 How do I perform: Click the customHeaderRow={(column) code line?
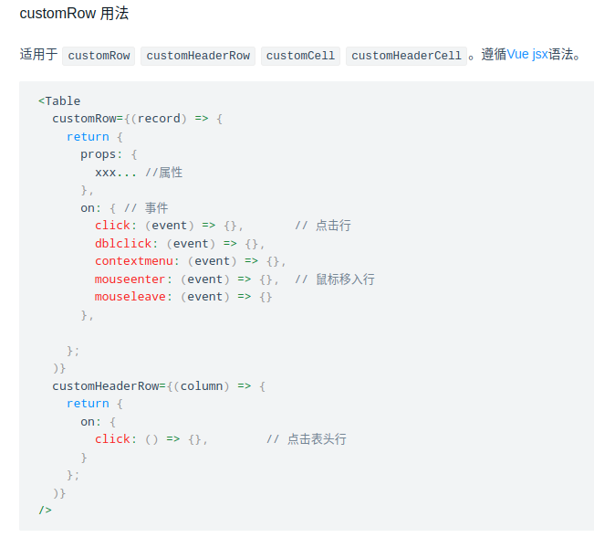click(159, 385)
